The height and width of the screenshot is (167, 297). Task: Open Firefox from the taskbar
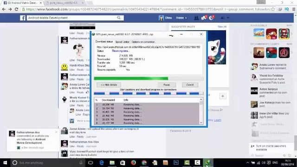(133, 163)
